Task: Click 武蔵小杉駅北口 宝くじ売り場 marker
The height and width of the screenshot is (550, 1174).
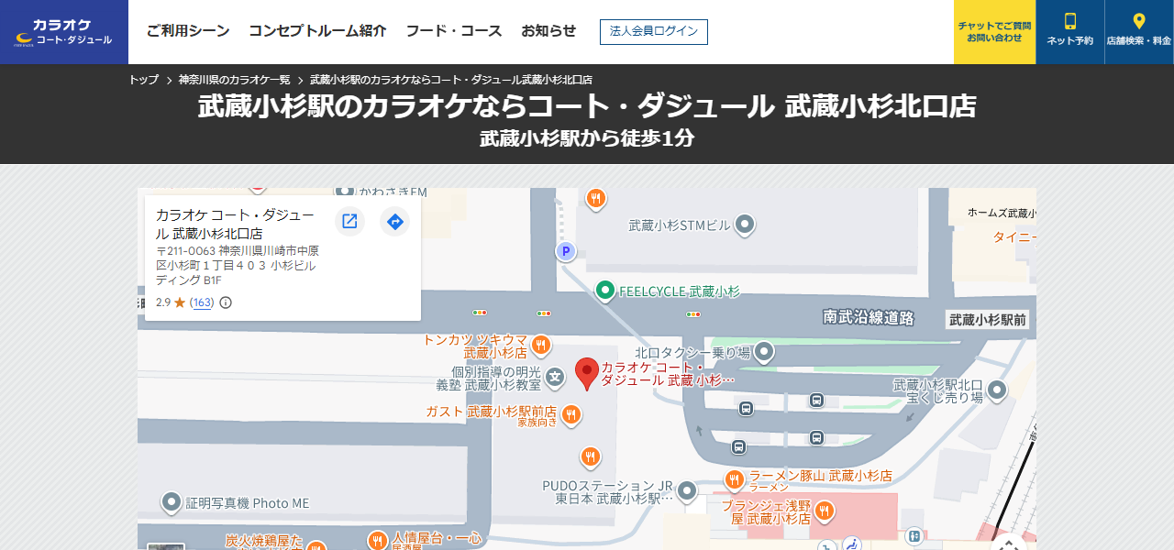Action: 996,390
